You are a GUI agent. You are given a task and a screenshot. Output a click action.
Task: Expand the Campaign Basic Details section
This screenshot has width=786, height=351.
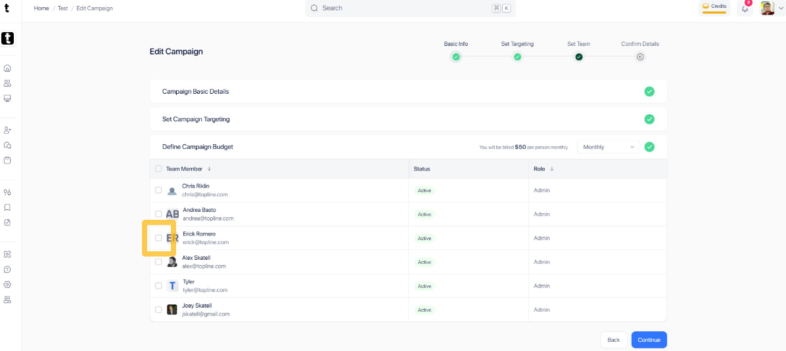pos(408,92)
